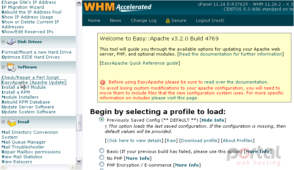Open News from the top menu
Screen dimensions: 294x170
(116, 20)
